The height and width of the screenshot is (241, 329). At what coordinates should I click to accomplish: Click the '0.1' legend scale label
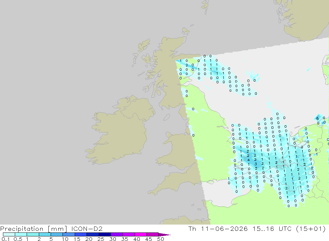tap(6, 239)
